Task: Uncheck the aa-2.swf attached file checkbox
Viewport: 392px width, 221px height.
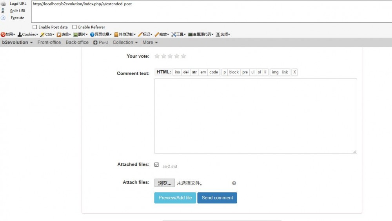Action: 156,165
